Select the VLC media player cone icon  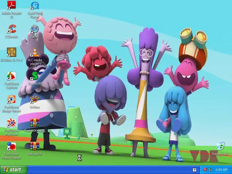click(35, 52)
